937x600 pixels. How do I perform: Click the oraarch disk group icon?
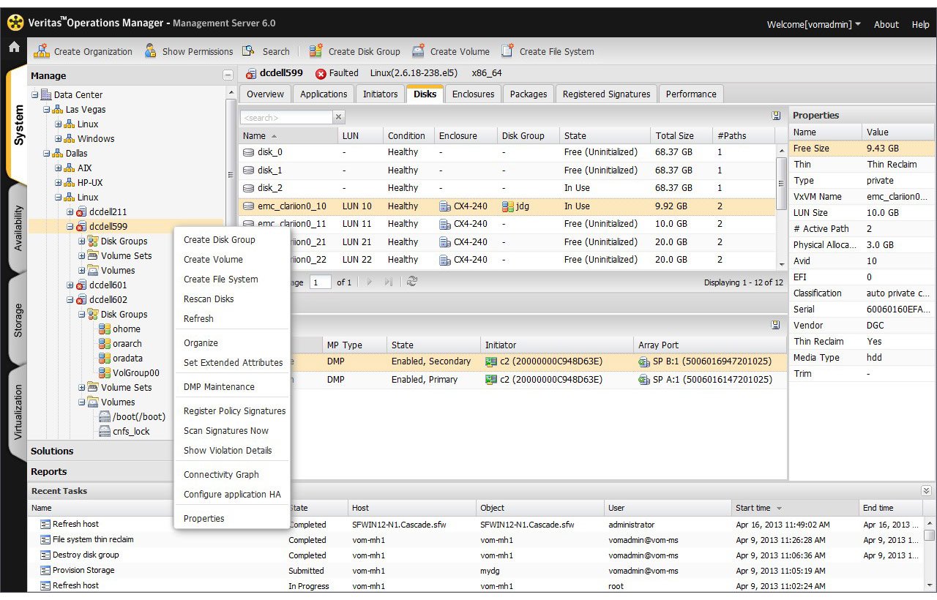(105, 344)
